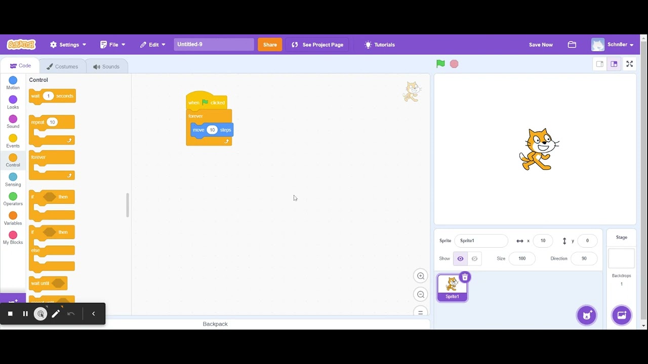Open My Stuff folder icon
Viewport: 648px width, 364px height.
(572, 44)
